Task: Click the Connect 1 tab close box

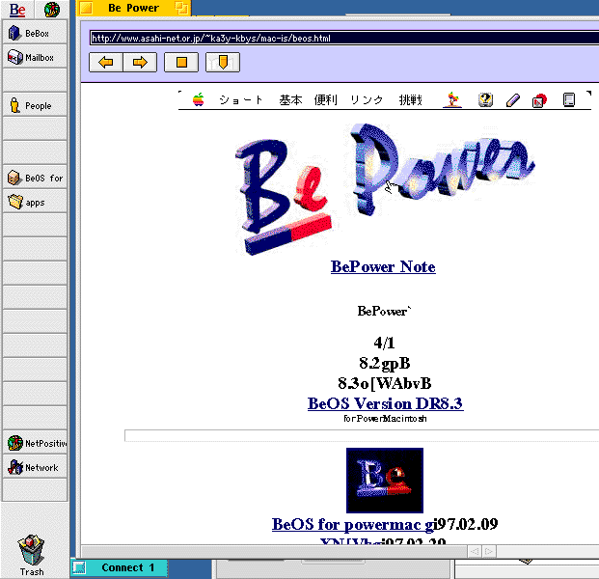Action: tap(79, 567)
